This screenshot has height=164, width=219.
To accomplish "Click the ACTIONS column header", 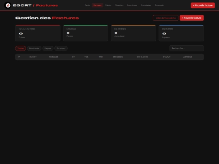I will click(188, 57).
